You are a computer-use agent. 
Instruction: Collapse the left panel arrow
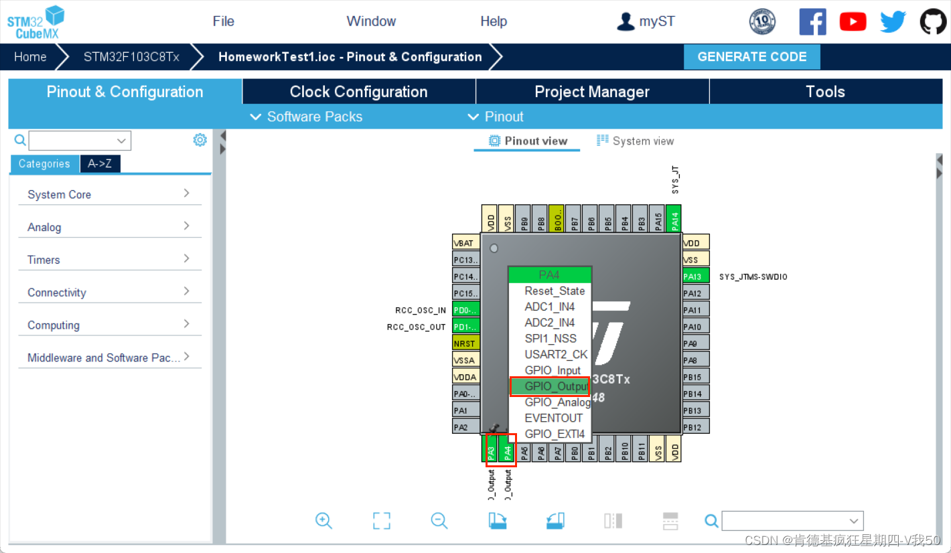coord(223,136)
